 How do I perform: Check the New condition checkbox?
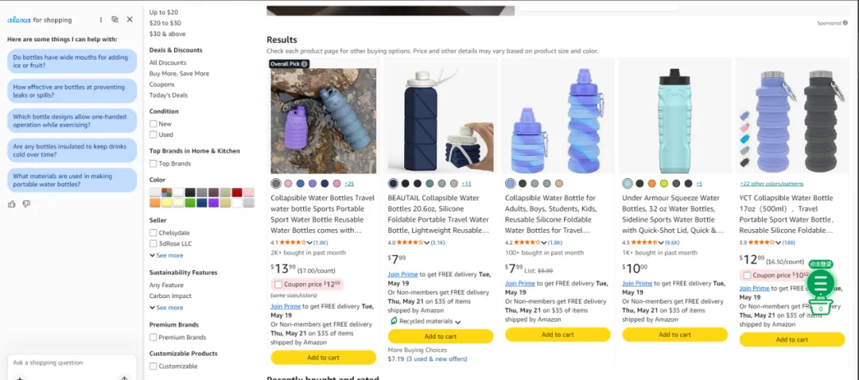pyautogui.click(x=154, y=124)
